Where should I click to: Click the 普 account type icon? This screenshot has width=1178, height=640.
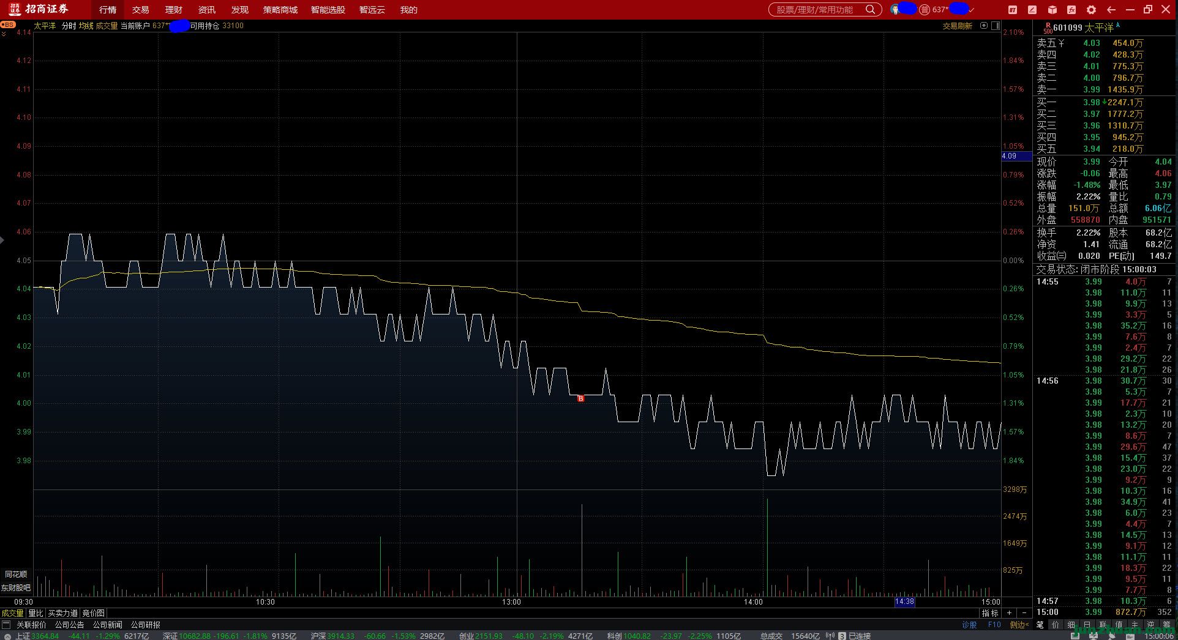[925, 9]
